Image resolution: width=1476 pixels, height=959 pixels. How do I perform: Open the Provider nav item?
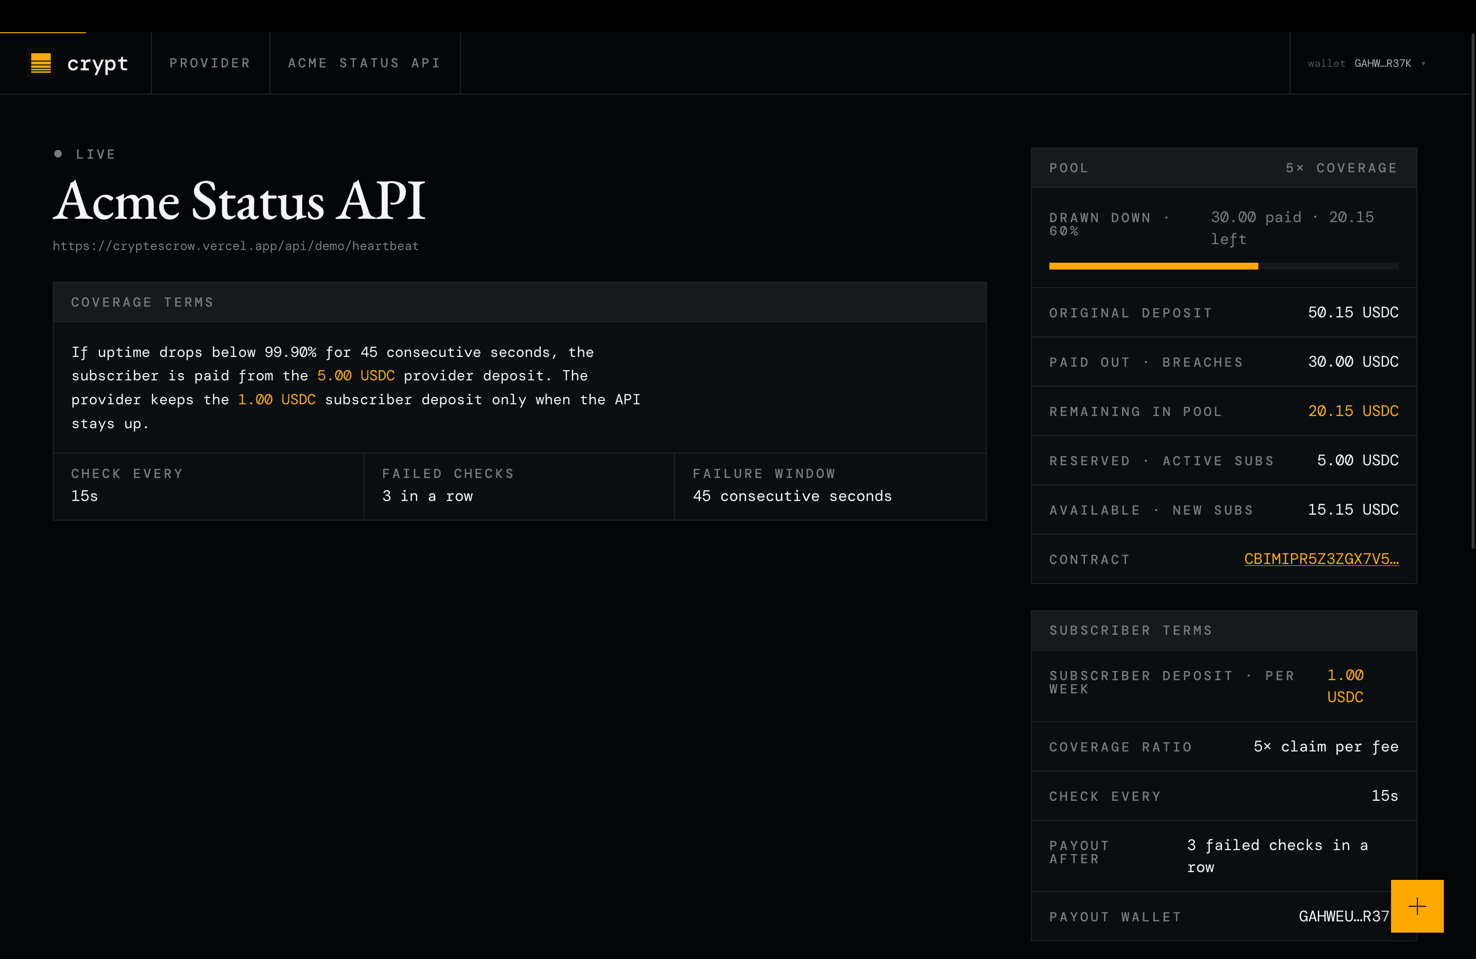click(x=210, y=63)
